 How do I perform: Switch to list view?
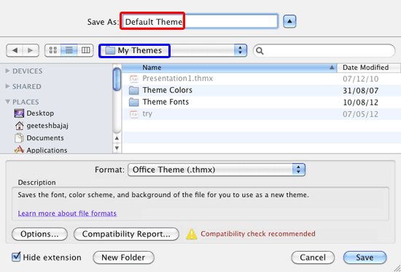[x=69, y=50]
